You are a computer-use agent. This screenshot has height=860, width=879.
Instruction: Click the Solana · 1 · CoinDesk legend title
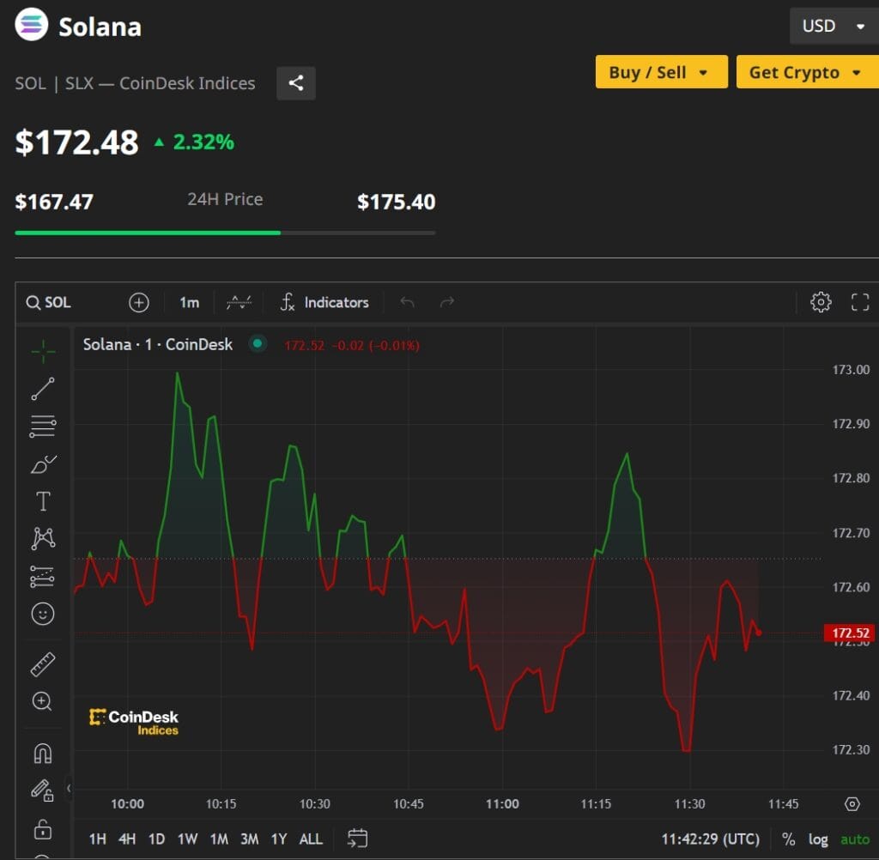point(158,344)
